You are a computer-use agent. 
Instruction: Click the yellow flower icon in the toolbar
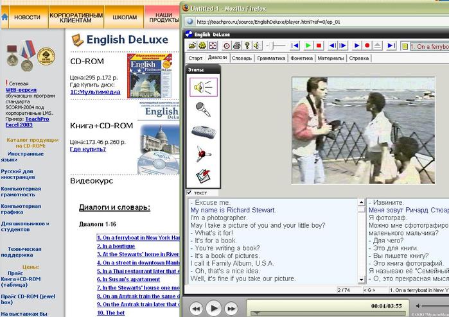pos(202,46)
